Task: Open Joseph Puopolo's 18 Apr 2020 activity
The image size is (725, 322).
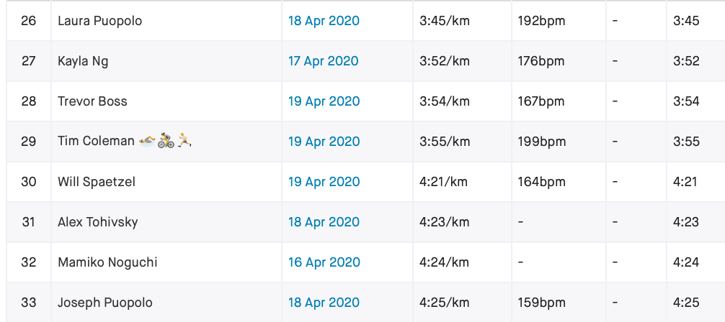Action: pyautogui.click(x=324, y=303)
